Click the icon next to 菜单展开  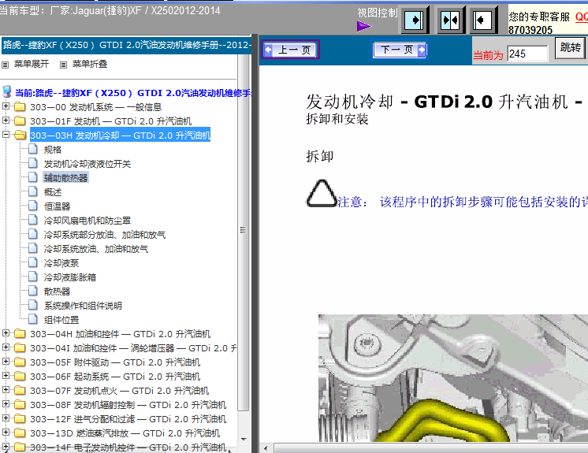point(6,65)
